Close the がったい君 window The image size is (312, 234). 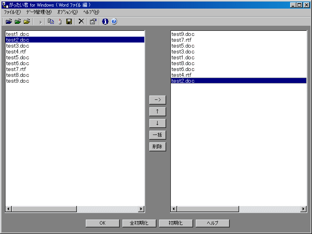click(307, 5)
